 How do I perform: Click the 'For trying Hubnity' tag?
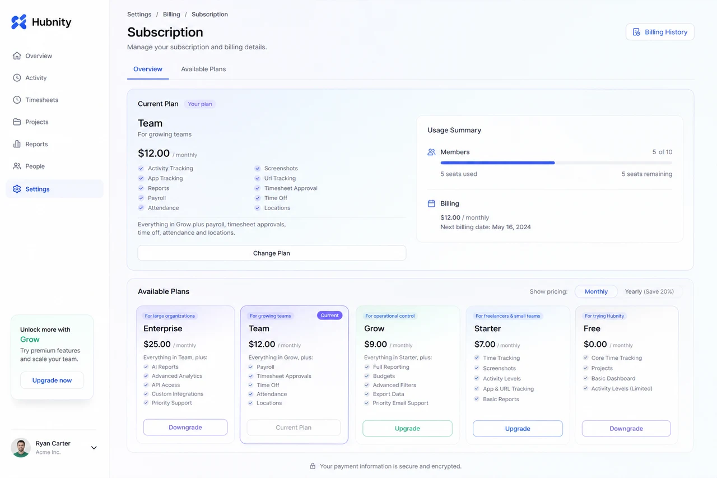pyautogui.click(x=604, y=316)
